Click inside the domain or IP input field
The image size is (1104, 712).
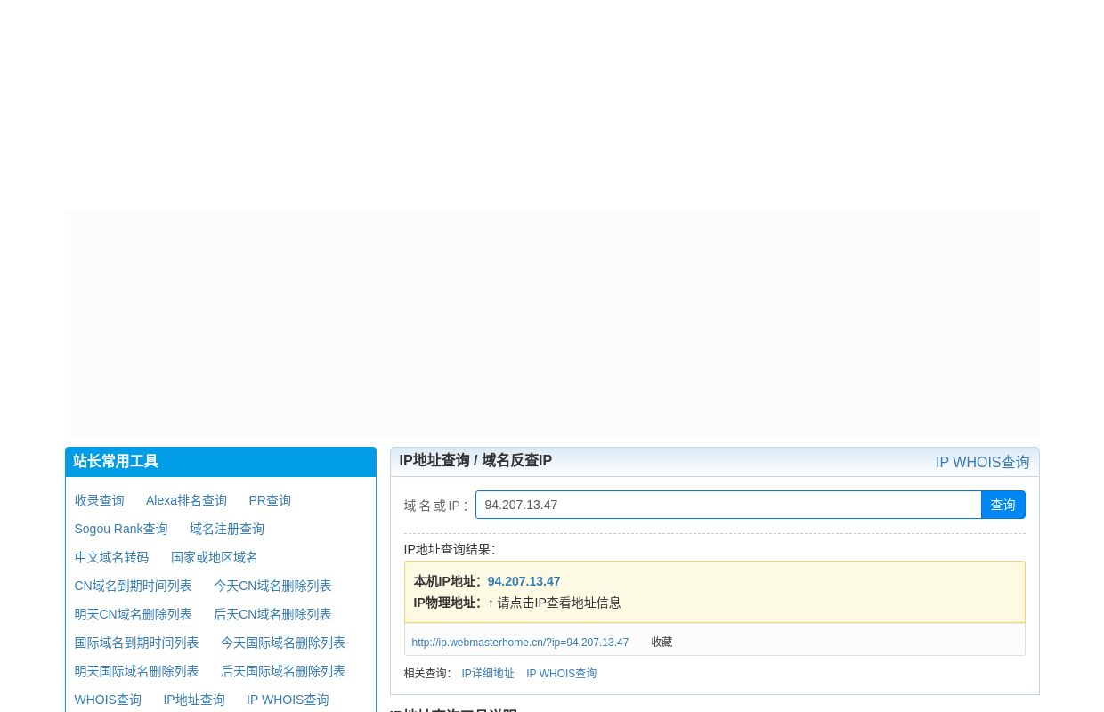tap(728, 505)
